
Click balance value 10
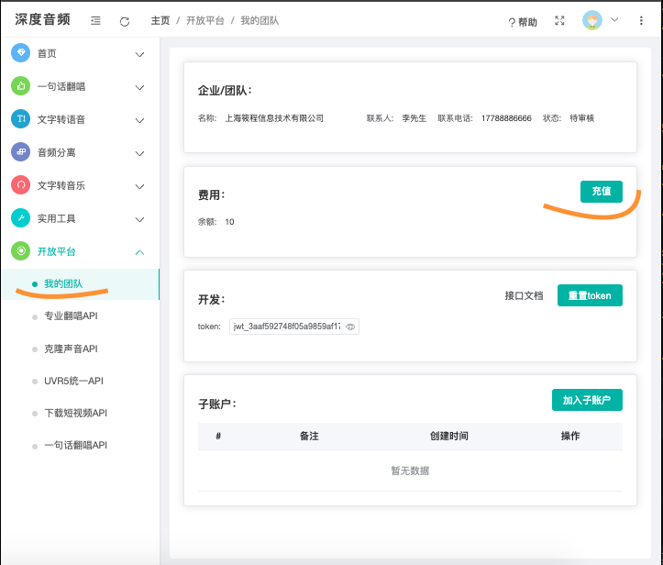click(229, 222)
